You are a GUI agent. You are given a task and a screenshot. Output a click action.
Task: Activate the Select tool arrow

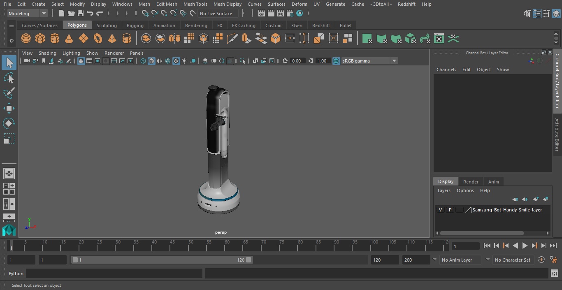click(9, 63)
